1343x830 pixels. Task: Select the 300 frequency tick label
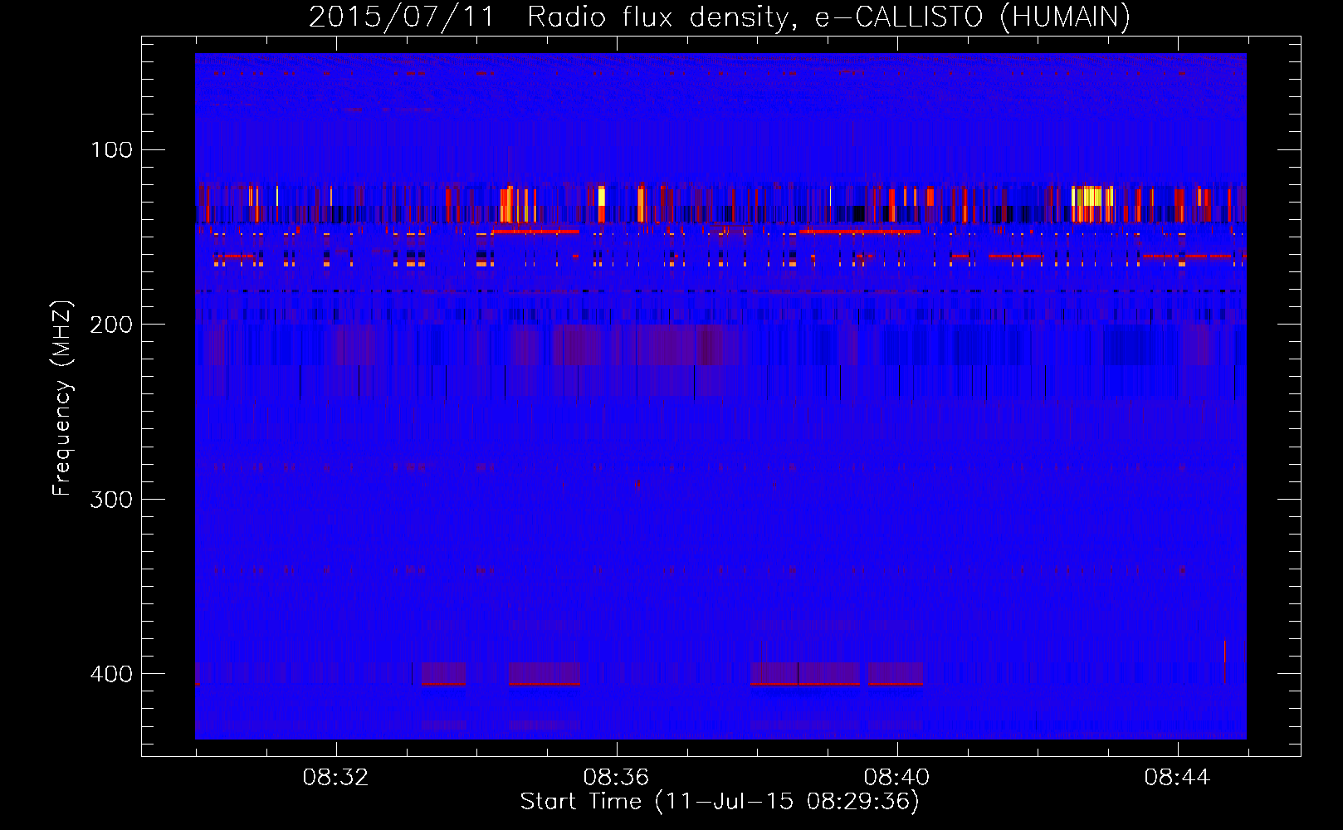111,500
